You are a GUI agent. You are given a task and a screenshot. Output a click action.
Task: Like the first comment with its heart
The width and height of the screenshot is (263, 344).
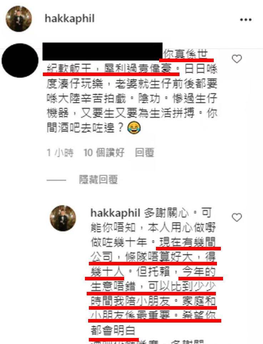tap(237, 59)
